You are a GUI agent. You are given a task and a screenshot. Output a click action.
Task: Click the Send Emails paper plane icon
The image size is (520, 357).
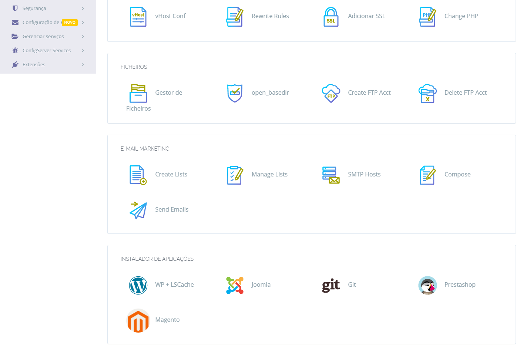(x=138, y=210)
